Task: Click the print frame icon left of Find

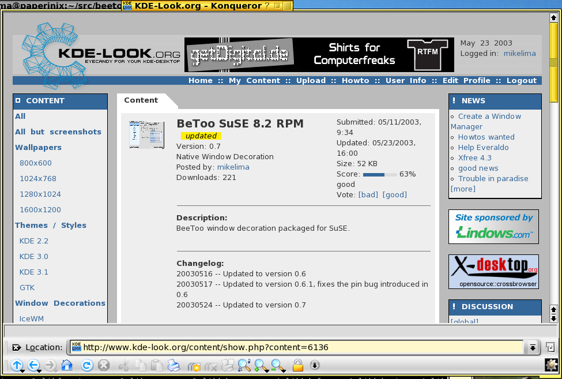Action: (227, 365)
